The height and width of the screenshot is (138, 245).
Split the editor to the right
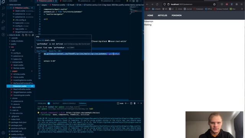click(137, 1)
